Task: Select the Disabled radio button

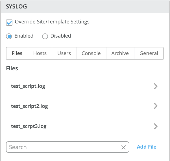Action: coord(45,36)
